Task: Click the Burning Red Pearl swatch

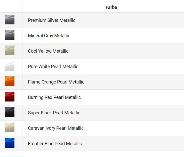Action: pos(10,97)
